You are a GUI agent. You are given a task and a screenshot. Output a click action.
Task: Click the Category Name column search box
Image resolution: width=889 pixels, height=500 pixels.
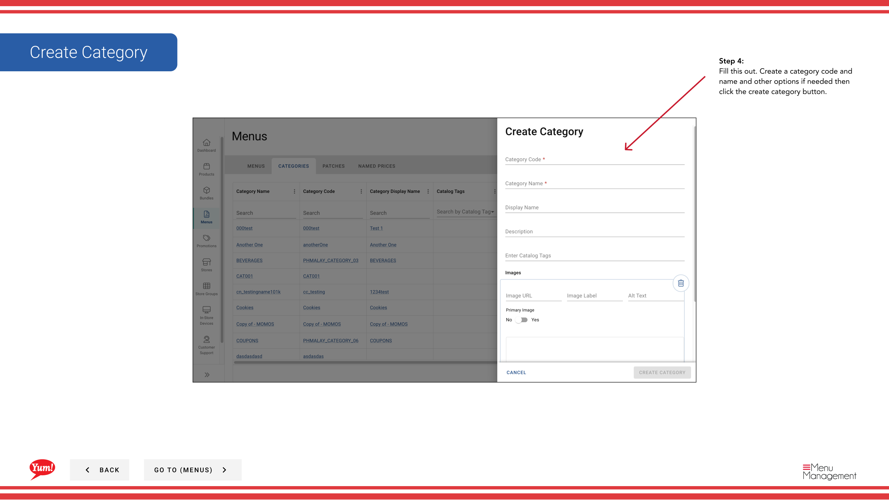[266, 213]
